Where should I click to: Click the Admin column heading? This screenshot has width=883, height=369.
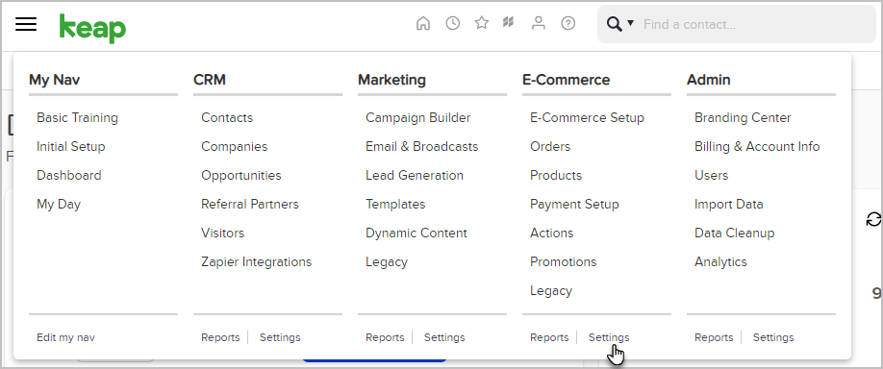coord(709,80)
